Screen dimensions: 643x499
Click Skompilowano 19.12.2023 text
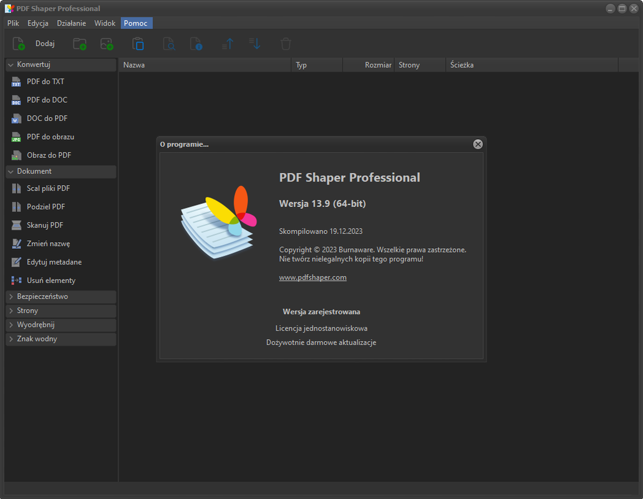[x=321, y=231]
